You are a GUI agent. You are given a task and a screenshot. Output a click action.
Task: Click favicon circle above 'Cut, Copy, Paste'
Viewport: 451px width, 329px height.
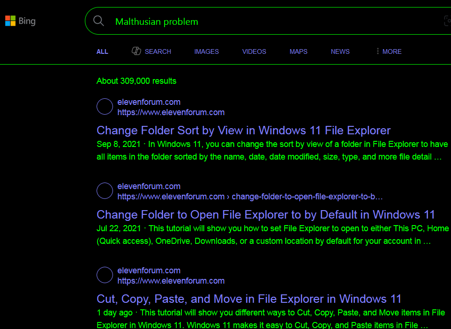click(105, 275)
